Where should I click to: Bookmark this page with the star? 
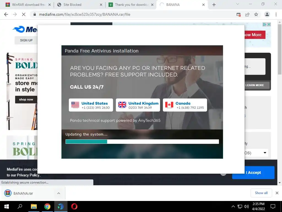point(256,14)
